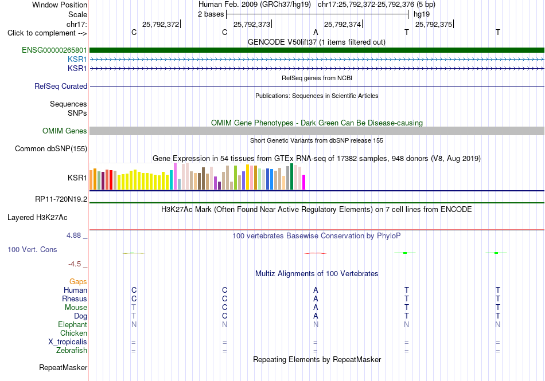Screen dimensions: 545x381
Task: Click the chr17: base position label
Action: (76, 24)
